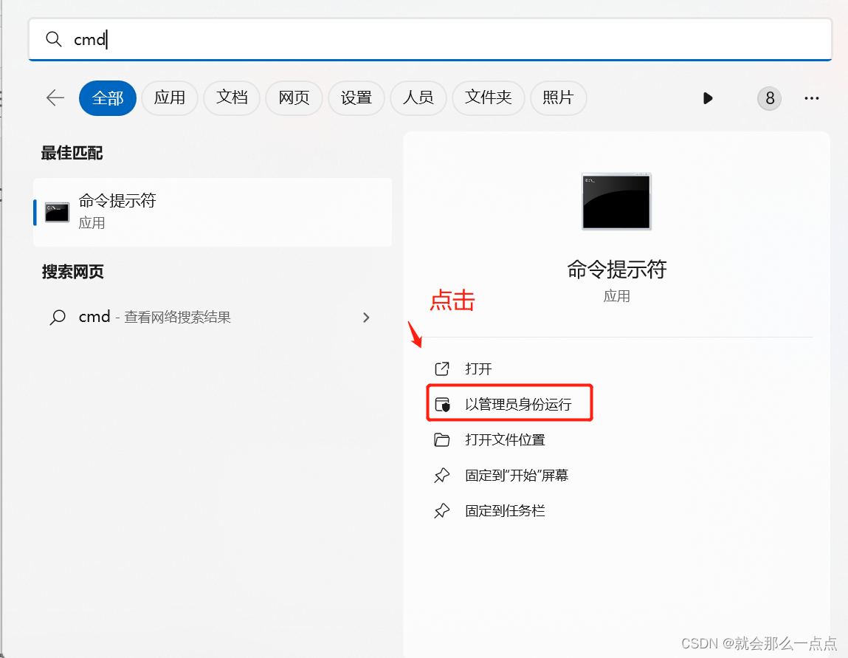Switch to the 照片 filter tab
Screen dimensions: 848x658
tap(559, 98)
